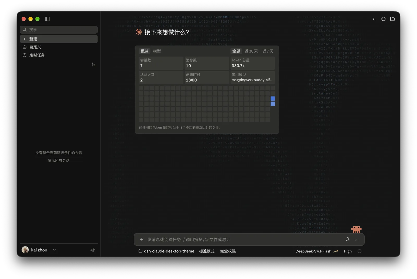Click the 定时任务 clock icon

(24, 55)
